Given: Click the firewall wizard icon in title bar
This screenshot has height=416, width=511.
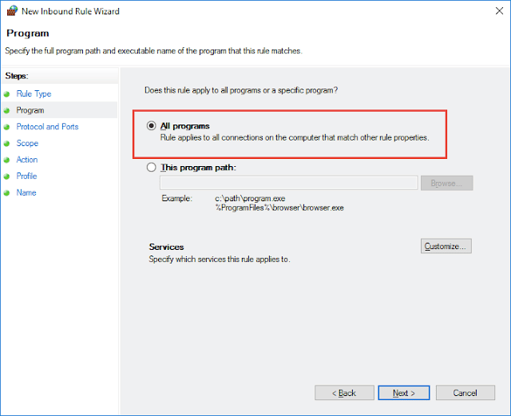Looking at the screenshot, I should (12, 10).
